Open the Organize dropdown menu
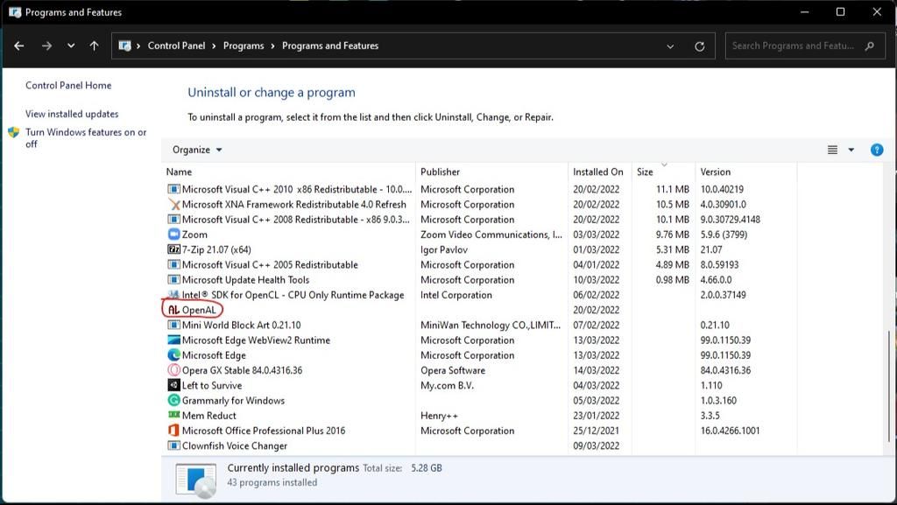The height and width of the screenshot is (505, 897). click(x=197, y=150)
